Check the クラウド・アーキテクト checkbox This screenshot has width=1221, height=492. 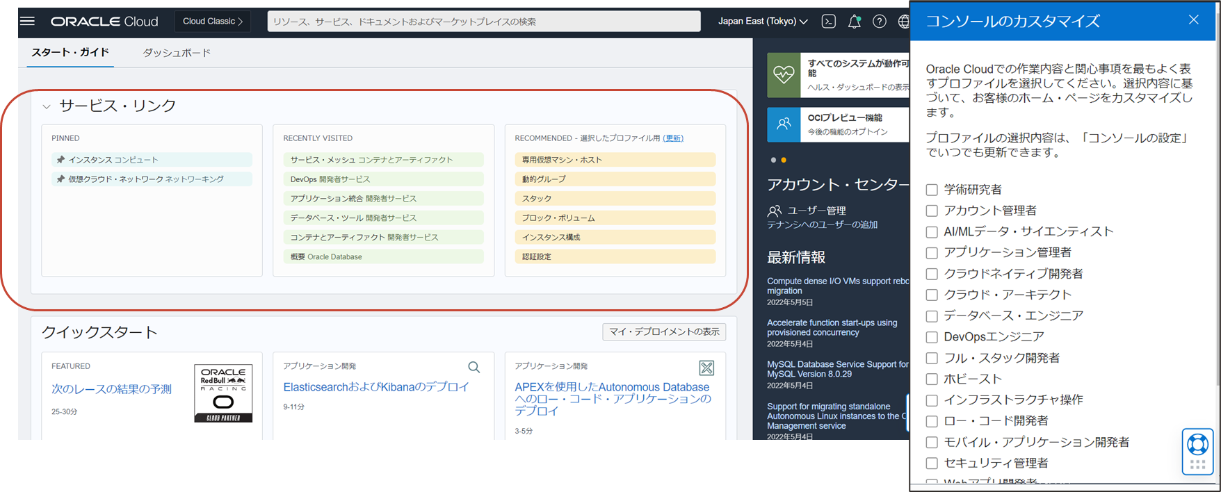point(932,295)
